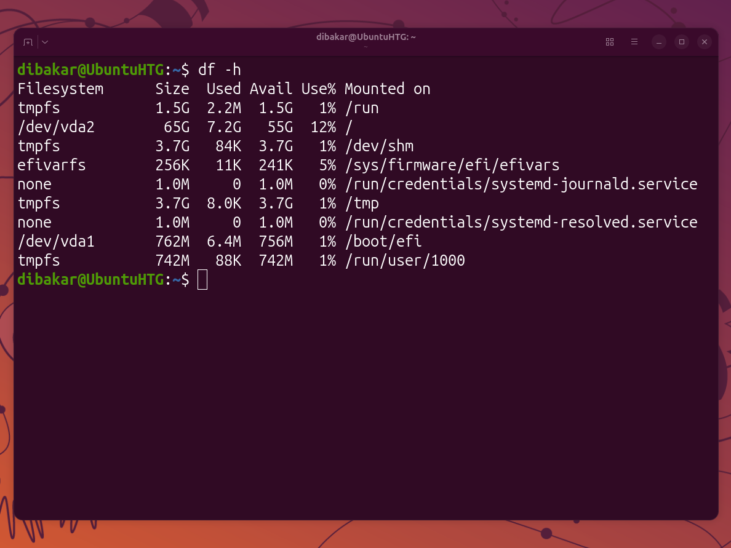Expand the new tab dropdown arrow
The image size is (731, 548).
(x=45, y=42)
